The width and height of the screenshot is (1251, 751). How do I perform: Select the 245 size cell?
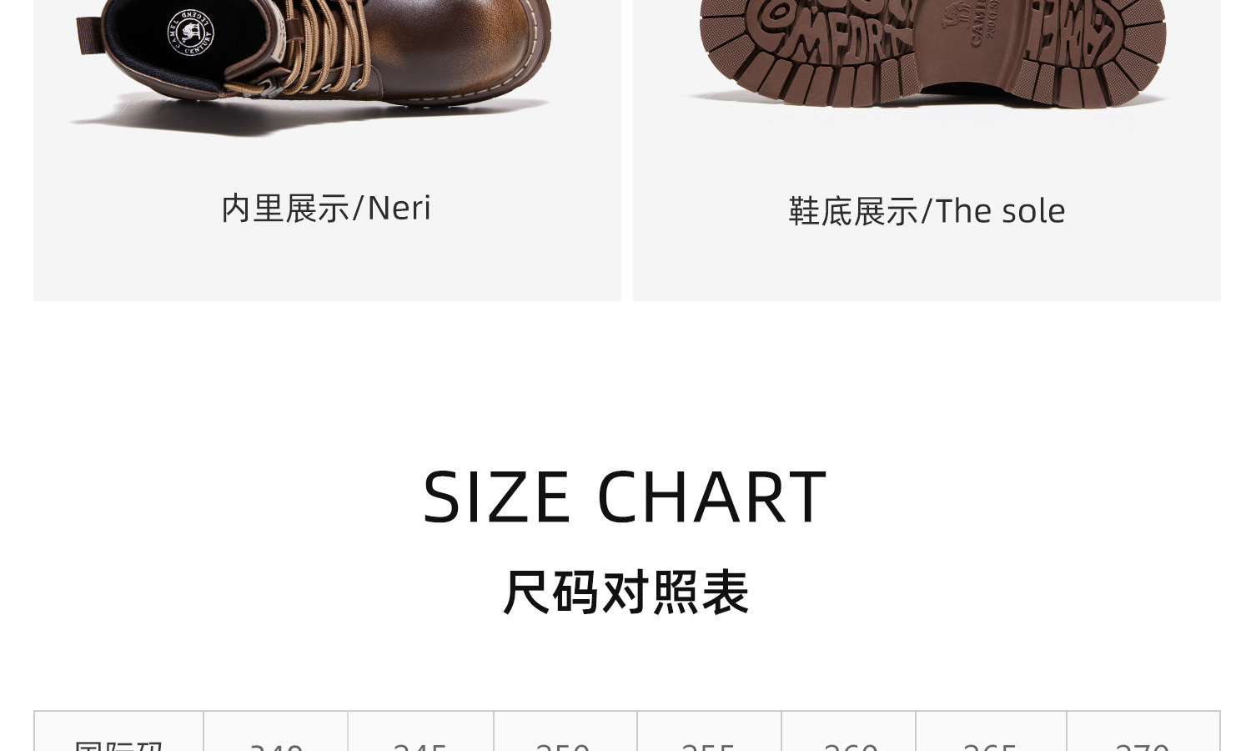tap(420, 732)
